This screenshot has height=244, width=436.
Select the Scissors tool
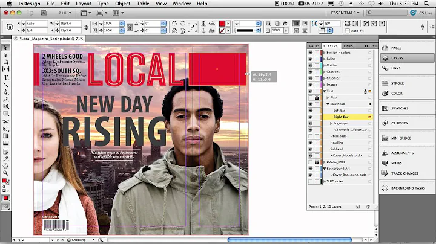point(5,121)
